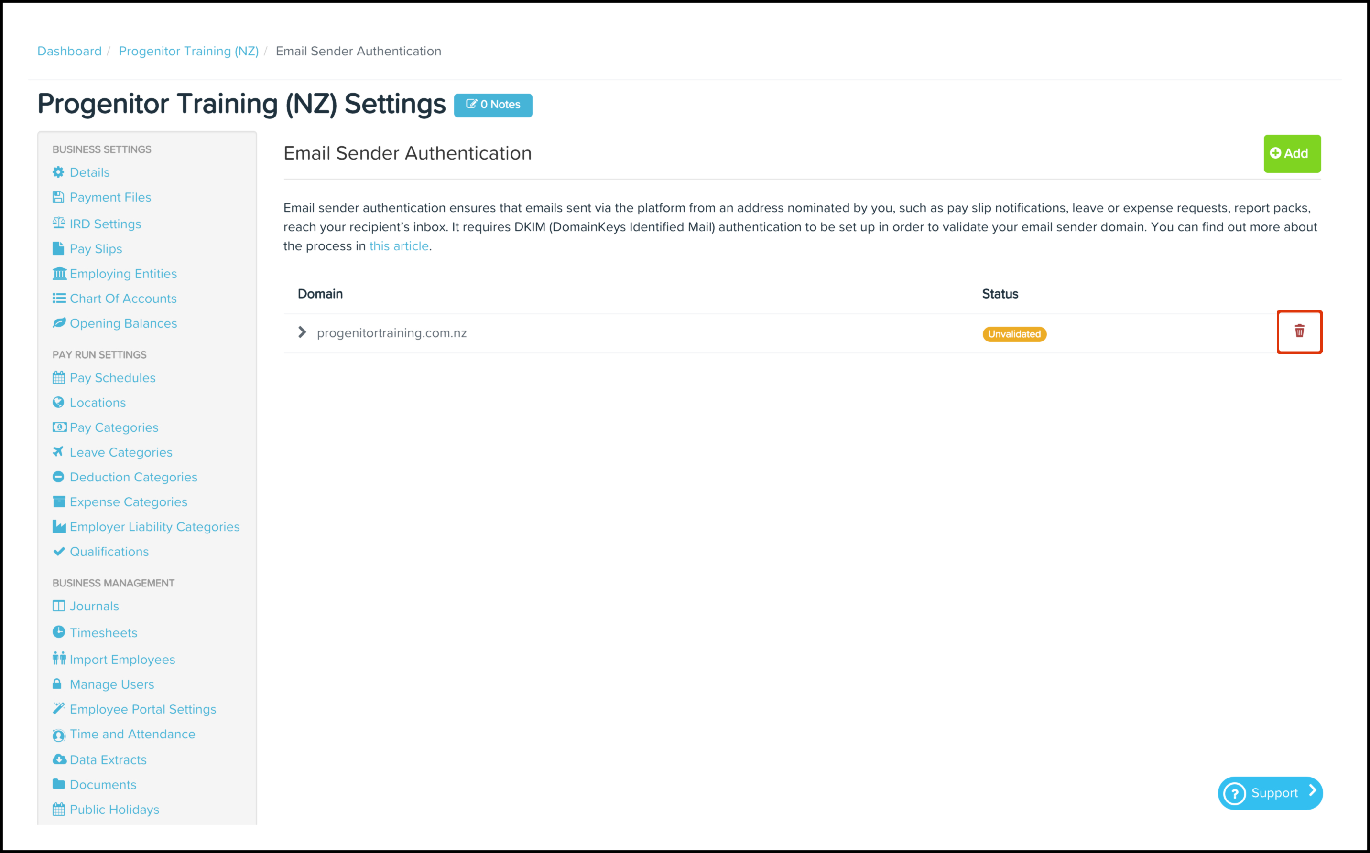Image resolution: width=1370 pixels, height=853 pixels.
Task: Expand the progenitortraining.com.nz domain row
Action: [x=303, y=332]
